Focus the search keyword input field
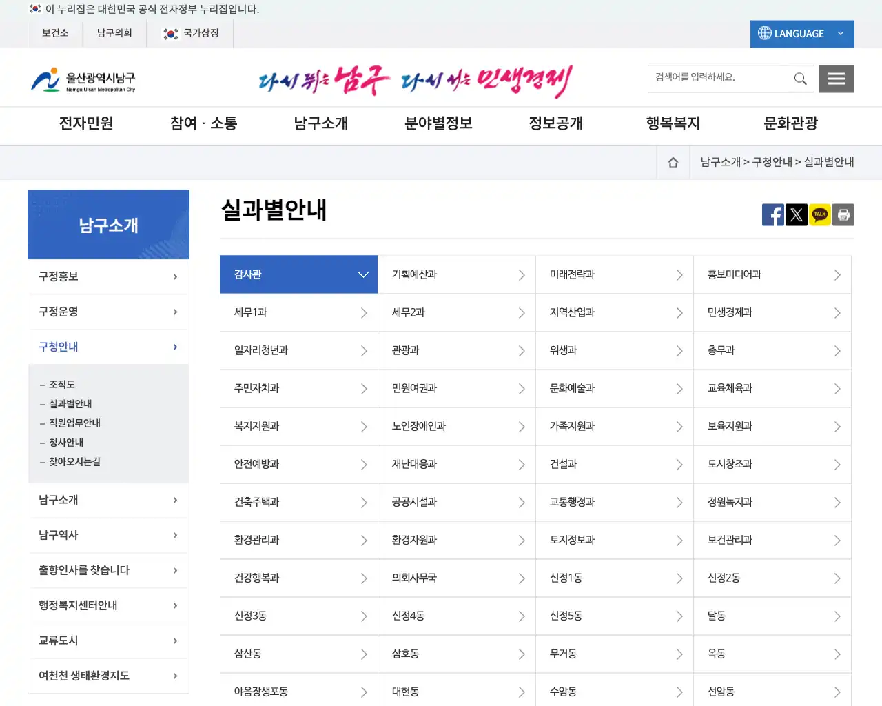 718,78
